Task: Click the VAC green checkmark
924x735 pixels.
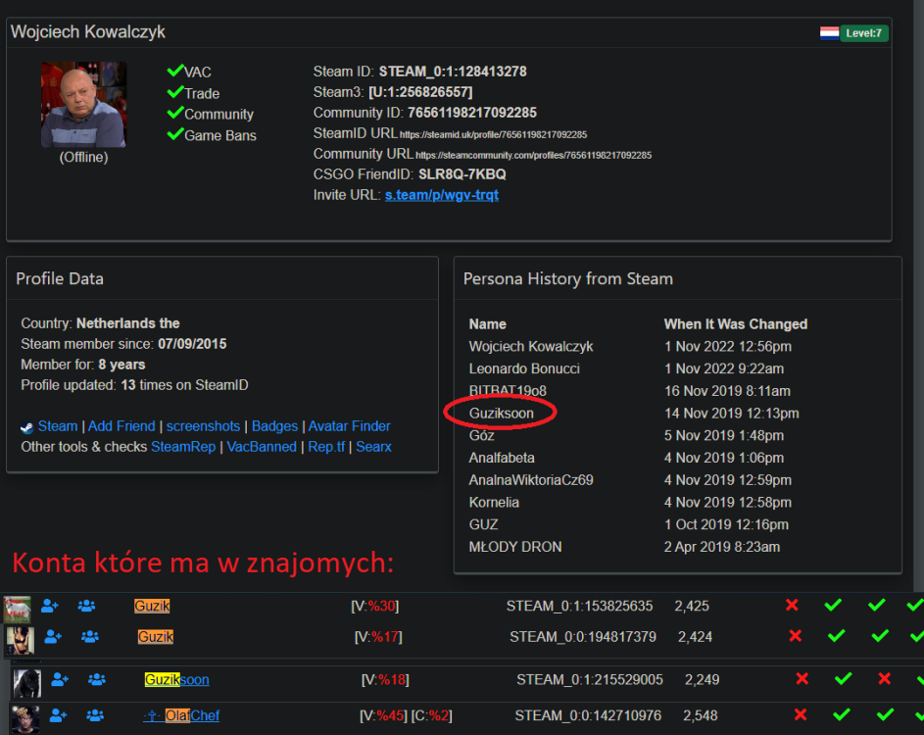Action: click(175, 71)
